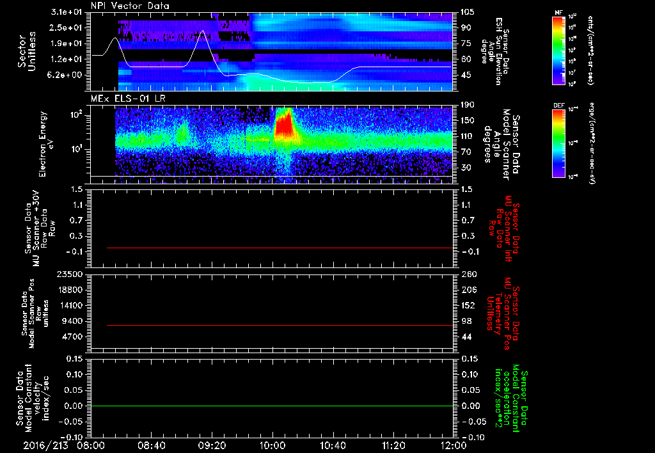
Task: Click the 44 telemetry tick label
Action: 466,337
